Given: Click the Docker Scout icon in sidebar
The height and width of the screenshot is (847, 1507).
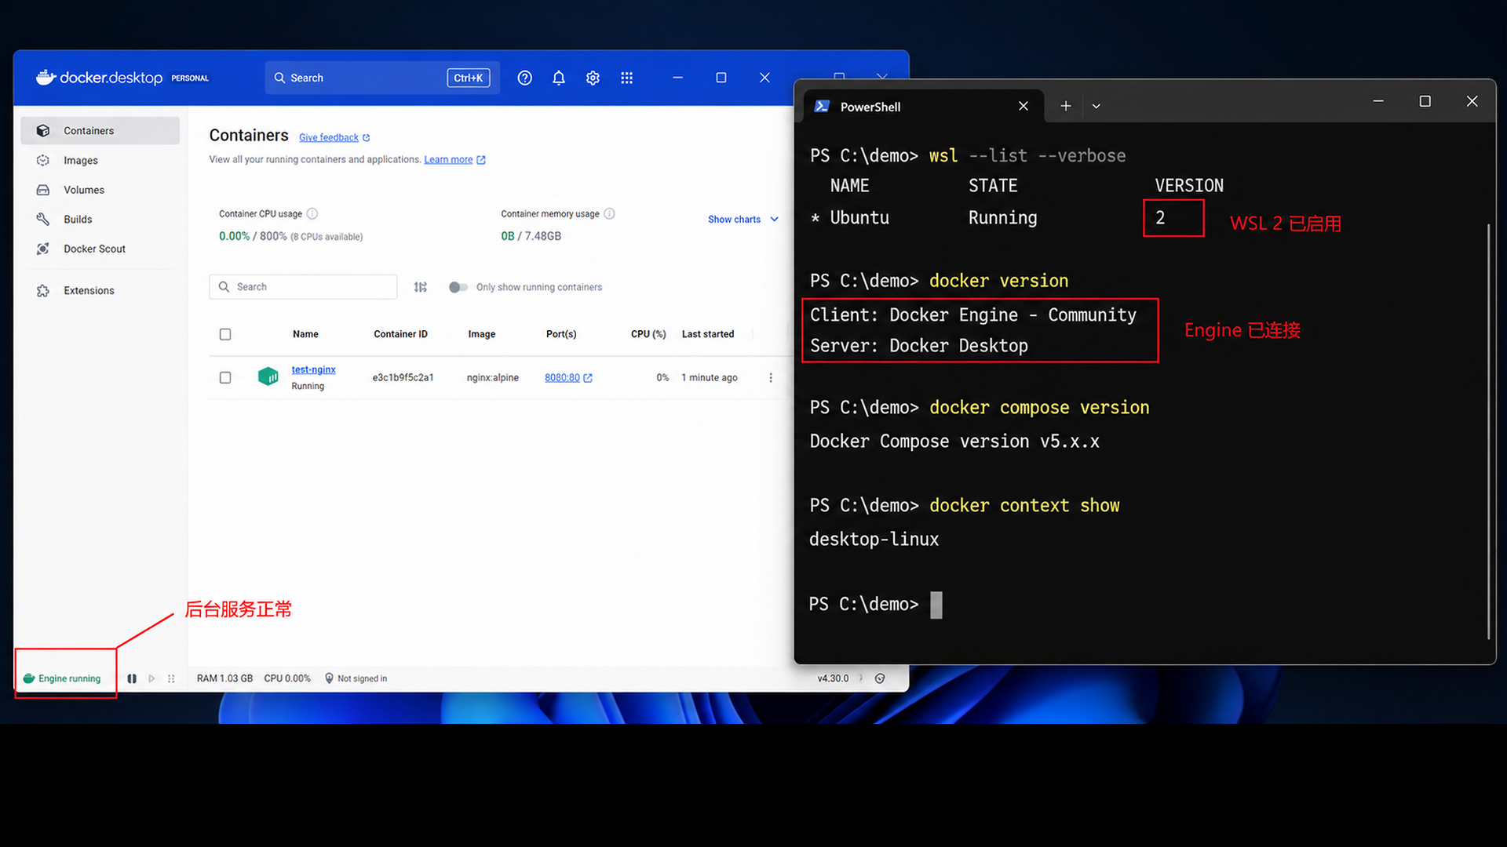Looking at the screenshot, I should tap(43, 249).
